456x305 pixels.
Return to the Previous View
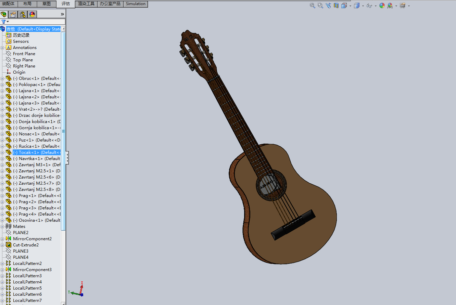click(328, 5)
